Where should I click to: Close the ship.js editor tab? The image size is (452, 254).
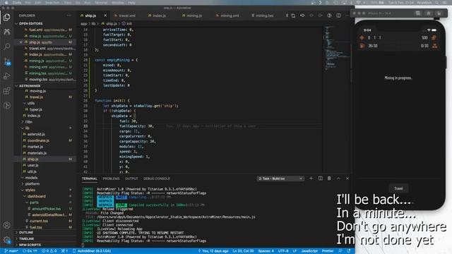point(105,16)
